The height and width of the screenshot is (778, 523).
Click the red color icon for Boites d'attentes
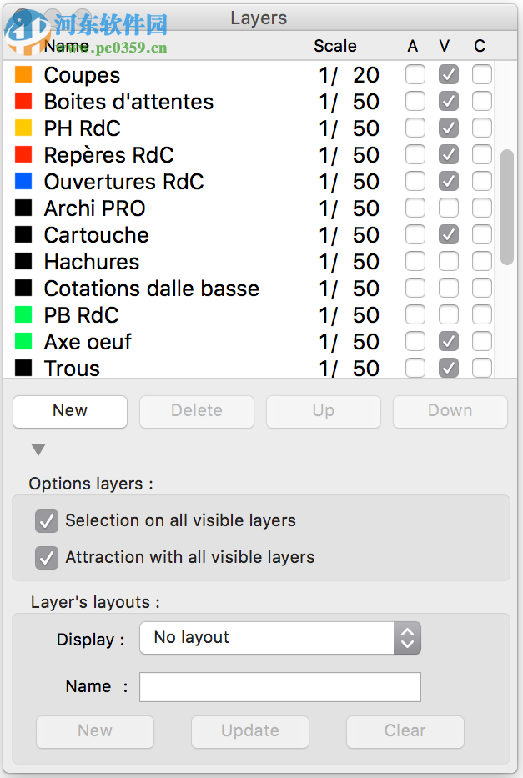pyautogui.click(x=23, y=101)
